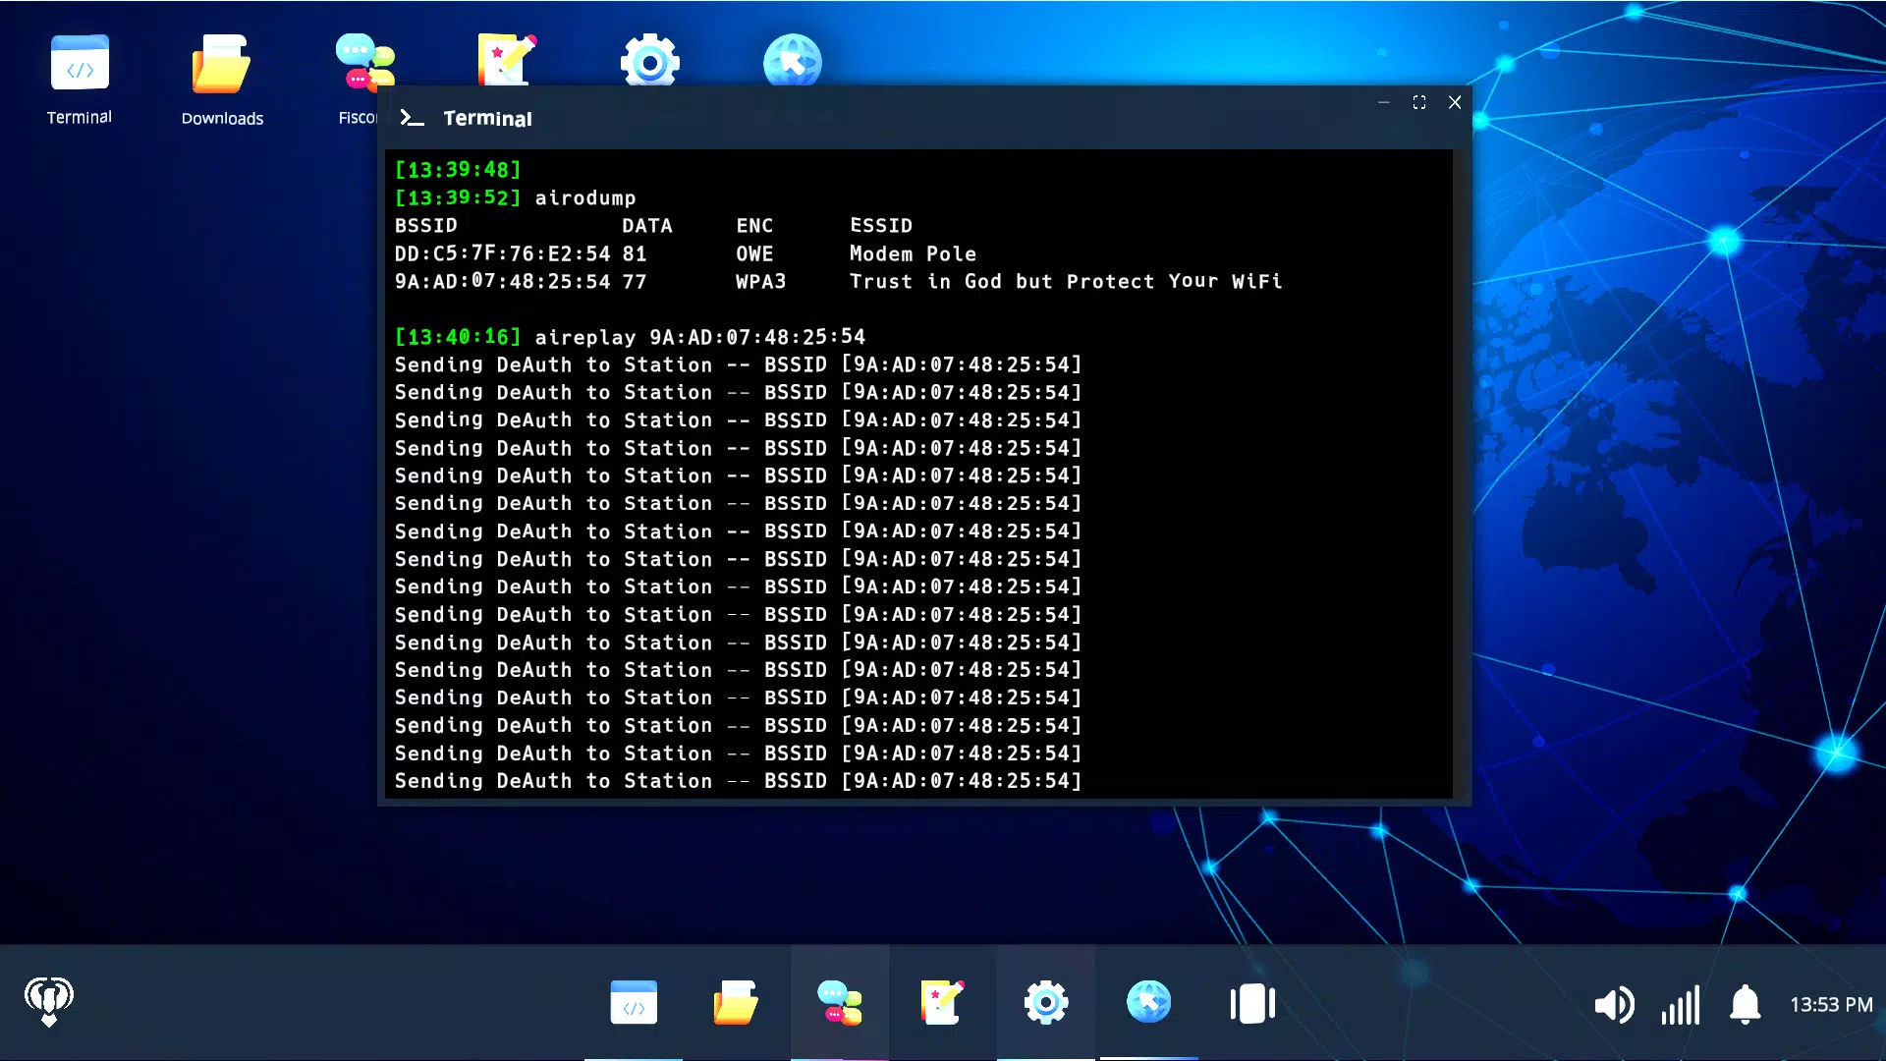Image resolution: width=1886 pixels, height=1061 pixels.
Task: Open Downloads folder icon
Action: (221, 74)
